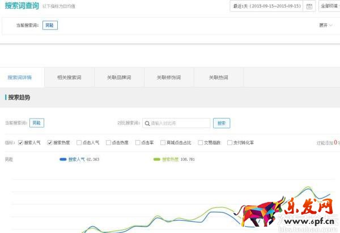Enable the 点击人气 checkbox

79,143
